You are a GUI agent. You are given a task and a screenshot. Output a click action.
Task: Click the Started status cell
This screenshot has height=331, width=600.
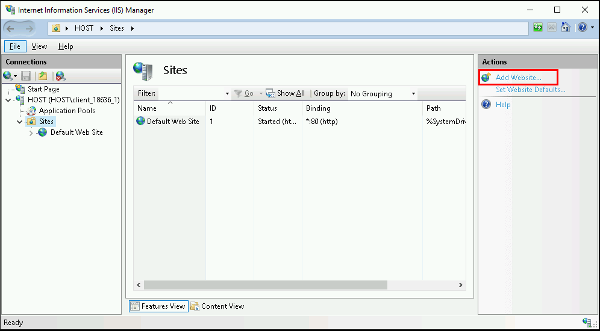[x=277, y=122]
